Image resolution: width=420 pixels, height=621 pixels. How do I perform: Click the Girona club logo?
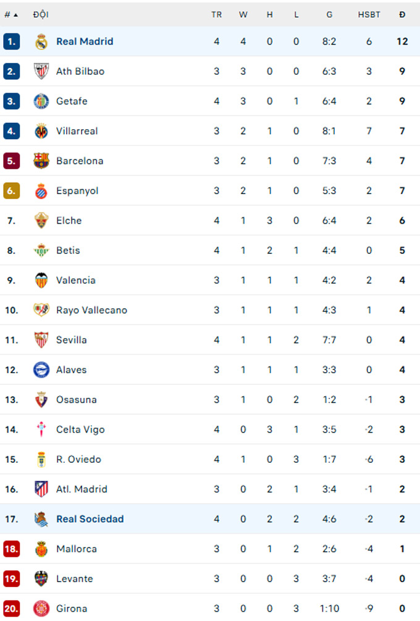click(x=41, y=608)
